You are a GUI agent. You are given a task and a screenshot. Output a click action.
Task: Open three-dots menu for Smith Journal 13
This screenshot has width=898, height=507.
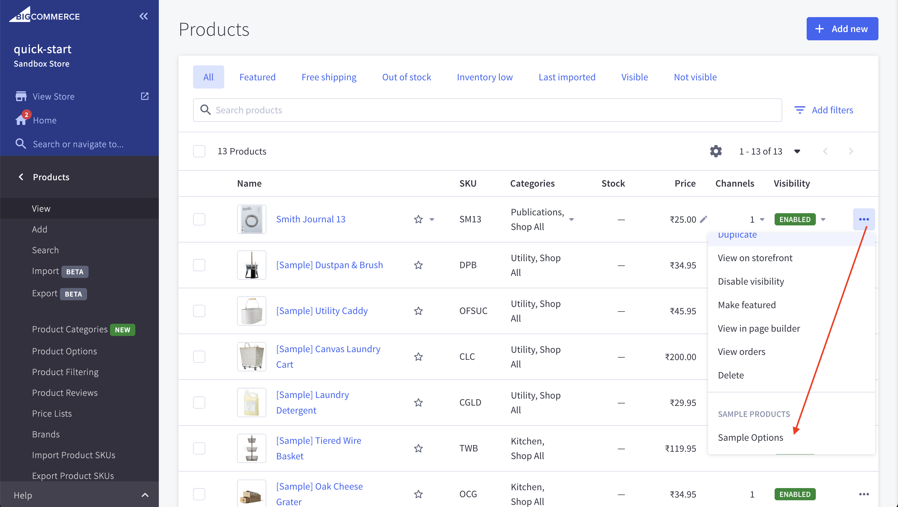pyautogui.click(x=864, y=219)
